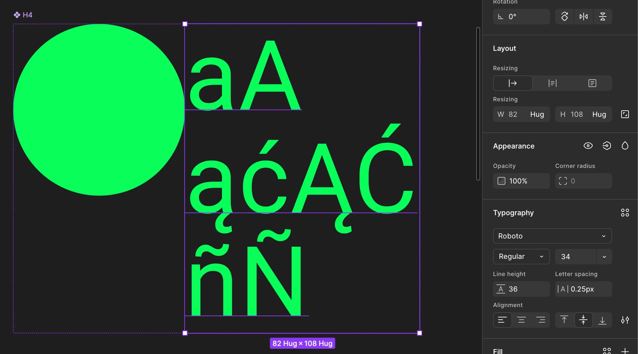Screen dimensions: 638x354
Task: Click the Line height 36 field
Action: tap(521, 289)
